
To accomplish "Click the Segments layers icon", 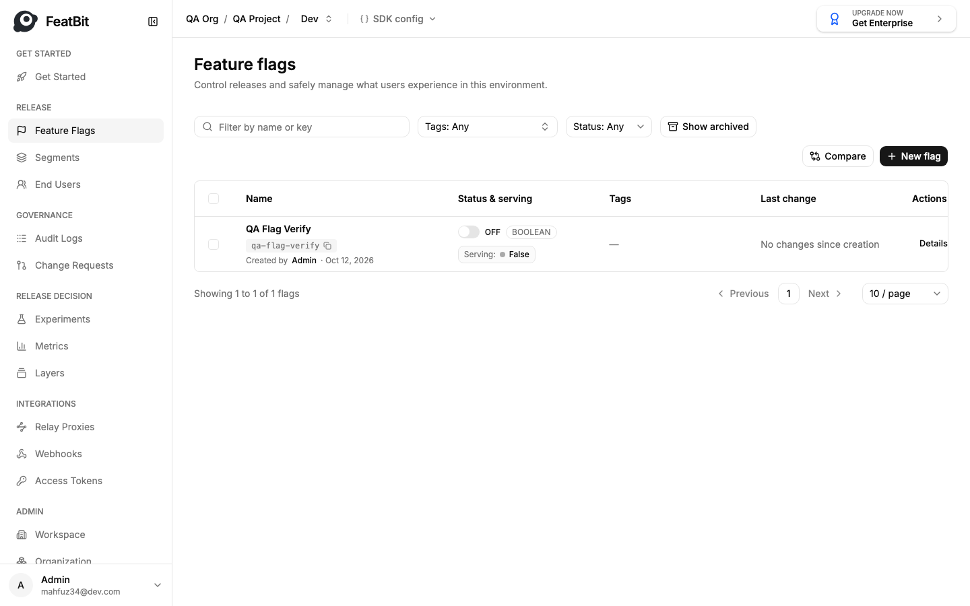I will click(x=22, y=158).
